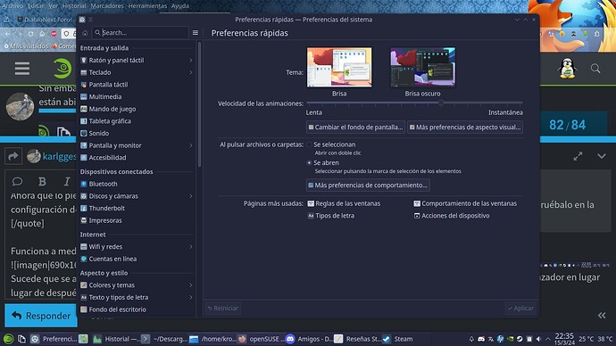Image resolution: width=616 pixels, height=346 pixels.
Task: Open clock showing 22:35 in taskbar
Action: [564, 339]
